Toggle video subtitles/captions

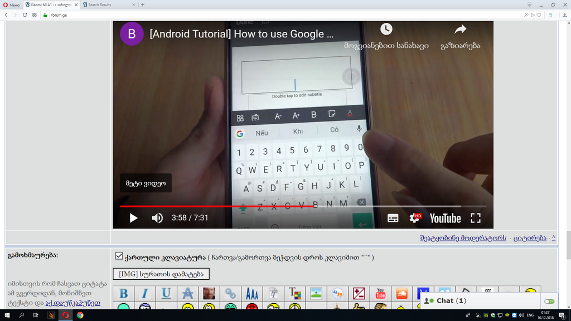click(x=393, y=218)
